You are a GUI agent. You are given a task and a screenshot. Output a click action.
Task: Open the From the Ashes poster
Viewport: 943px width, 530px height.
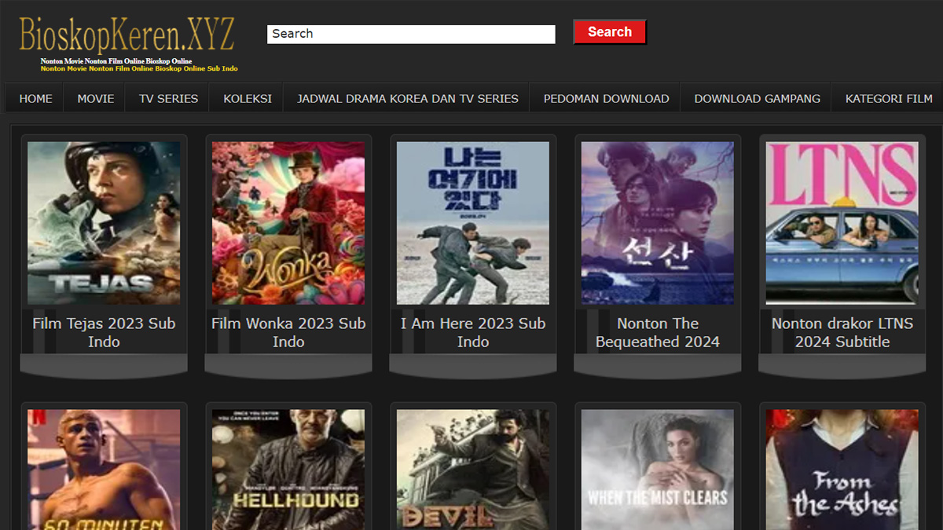click(842, 471)
